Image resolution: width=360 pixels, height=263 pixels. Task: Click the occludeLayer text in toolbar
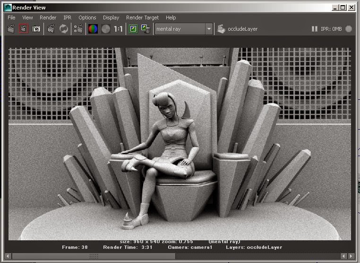point(242,29)
